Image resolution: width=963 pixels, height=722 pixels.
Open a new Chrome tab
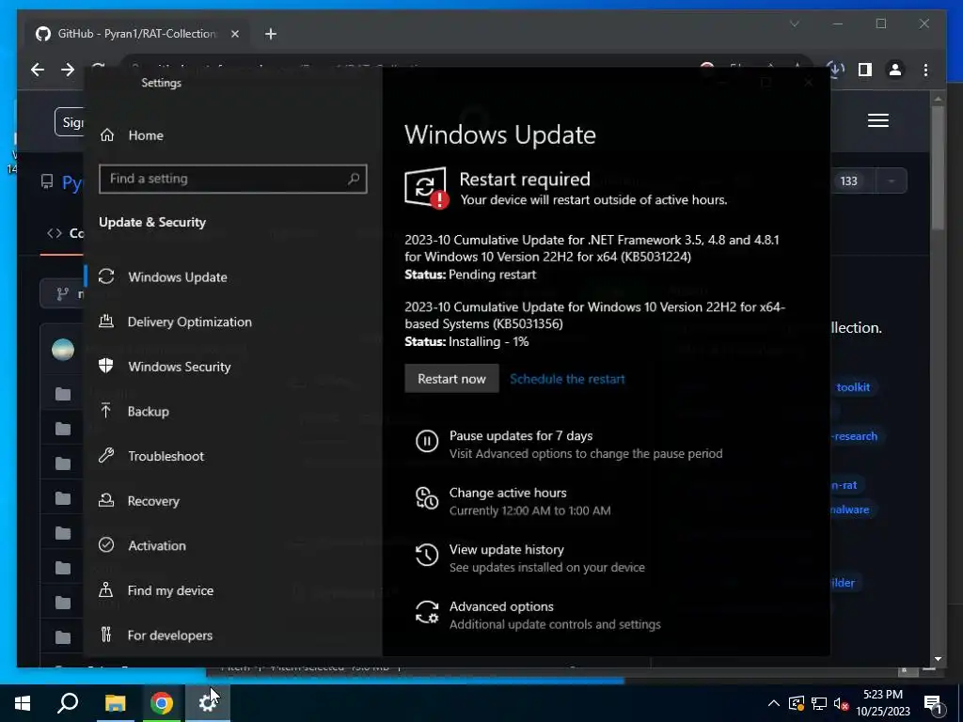(x=271, y=34)
